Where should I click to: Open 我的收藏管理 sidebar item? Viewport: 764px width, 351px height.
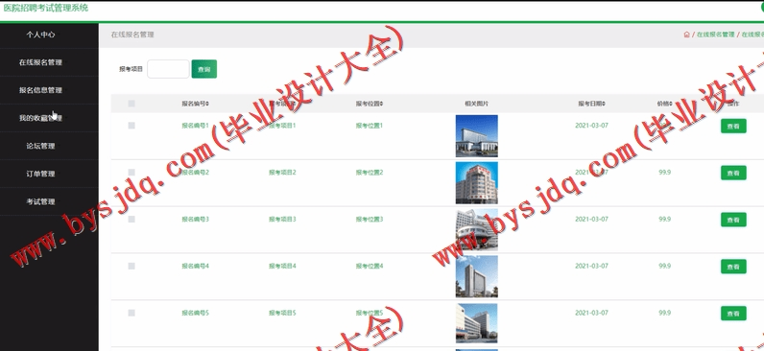40,118
